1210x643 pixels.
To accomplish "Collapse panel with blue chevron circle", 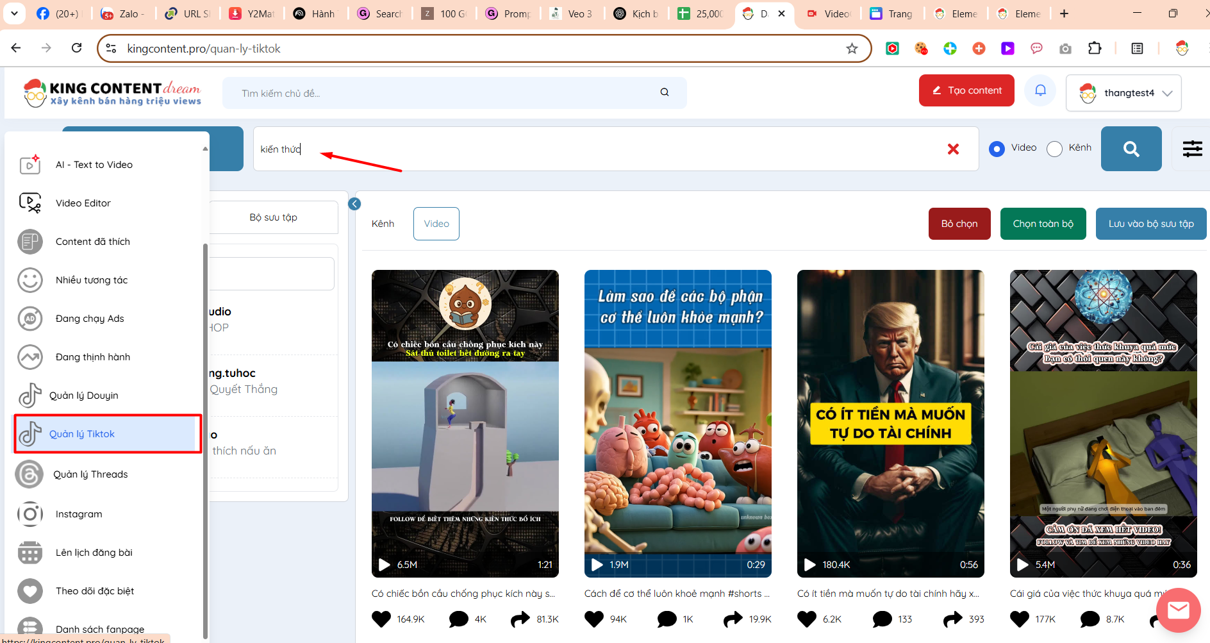I will 354,204.
